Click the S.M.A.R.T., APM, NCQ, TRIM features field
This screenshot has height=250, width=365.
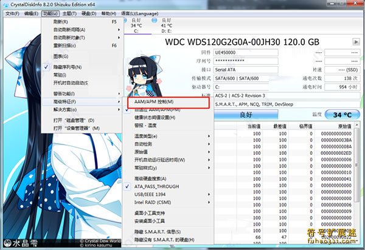287,104
